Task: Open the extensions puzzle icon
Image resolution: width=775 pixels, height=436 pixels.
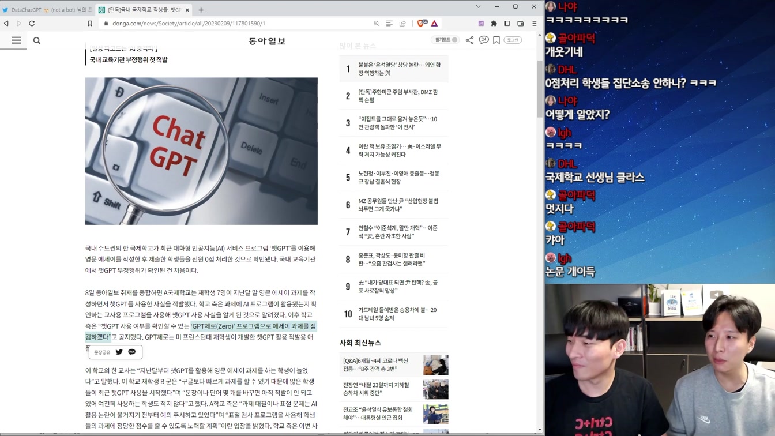Action: pyautogui.click(x=494, y=24)
